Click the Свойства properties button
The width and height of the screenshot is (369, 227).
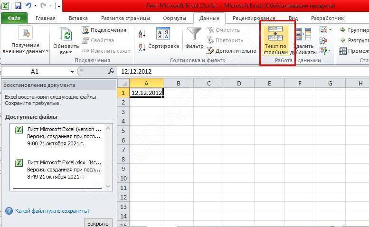coord(98,40)
